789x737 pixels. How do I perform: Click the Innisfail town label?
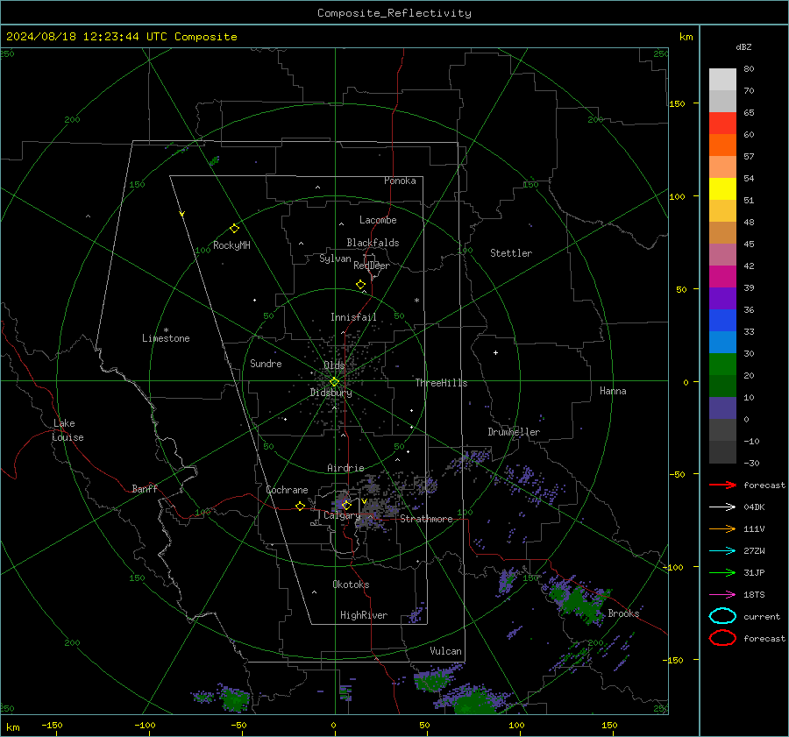click(353, 317)
